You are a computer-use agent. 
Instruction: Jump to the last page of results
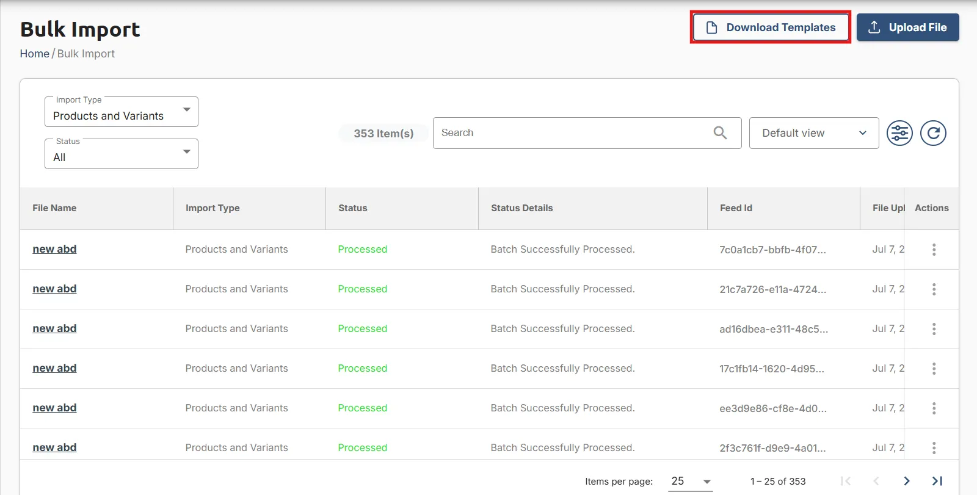coord(937,481)
